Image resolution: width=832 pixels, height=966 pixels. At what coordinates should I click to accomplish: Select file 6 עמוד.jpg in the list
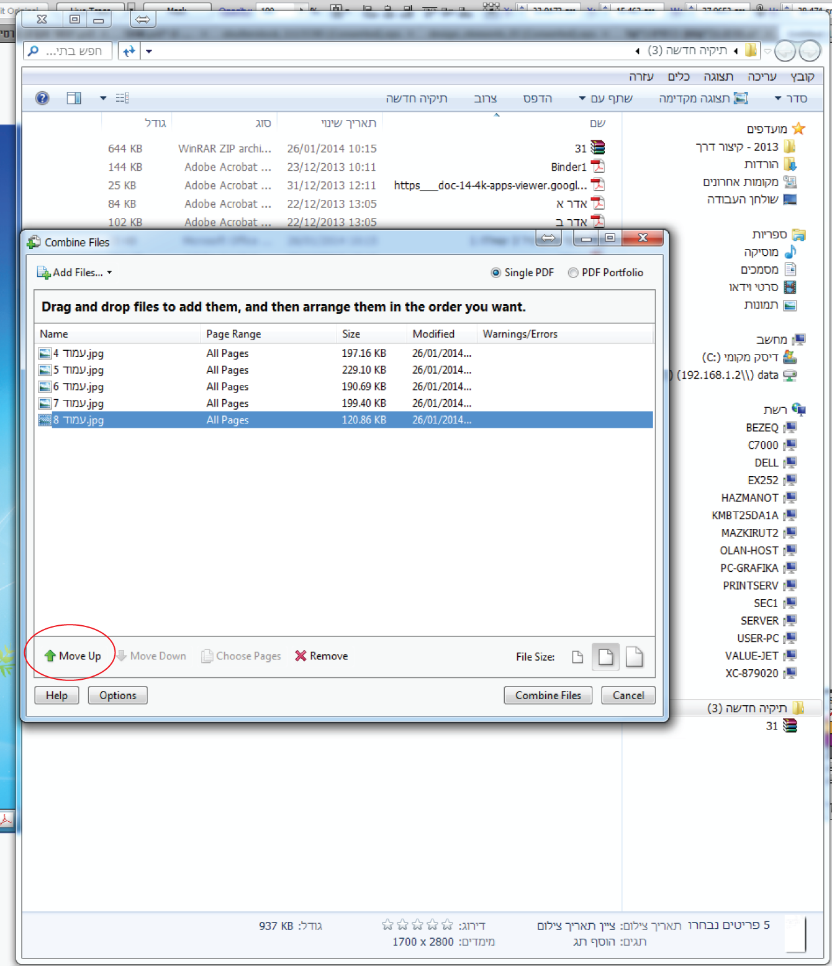345,387
